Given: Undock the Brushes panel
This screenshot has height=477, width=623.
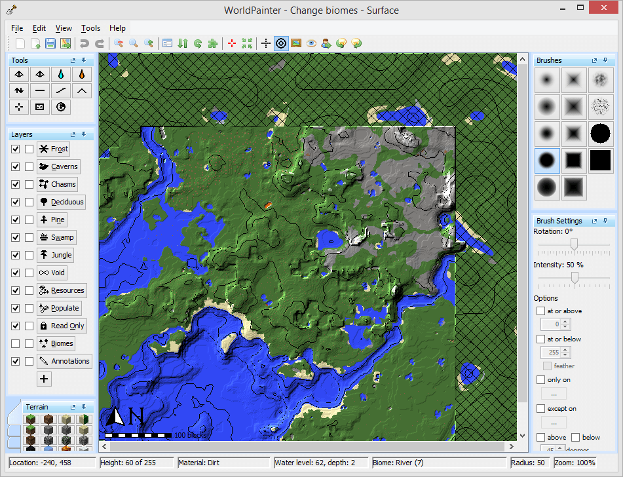Looking at the screenshot, I should pyautogui.click(x=594, y=60).
